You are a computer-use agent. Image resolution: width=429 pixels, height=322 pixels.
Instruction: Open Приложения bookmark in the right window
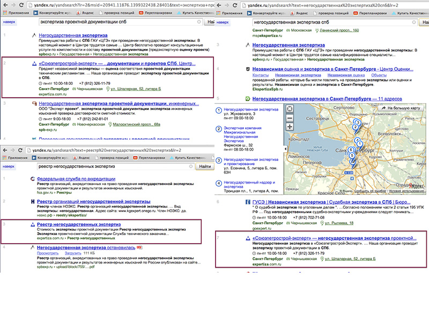[x=230, y=13]
